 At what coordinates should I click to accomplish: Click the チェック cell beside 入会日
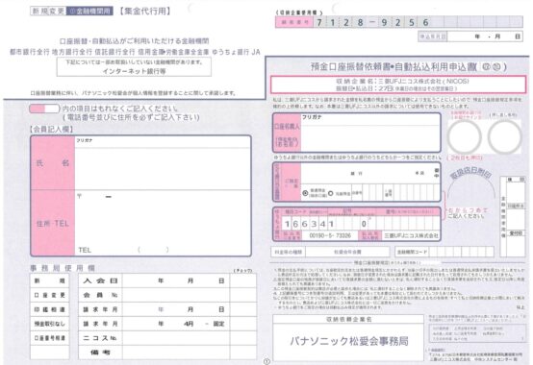(243, 280)
